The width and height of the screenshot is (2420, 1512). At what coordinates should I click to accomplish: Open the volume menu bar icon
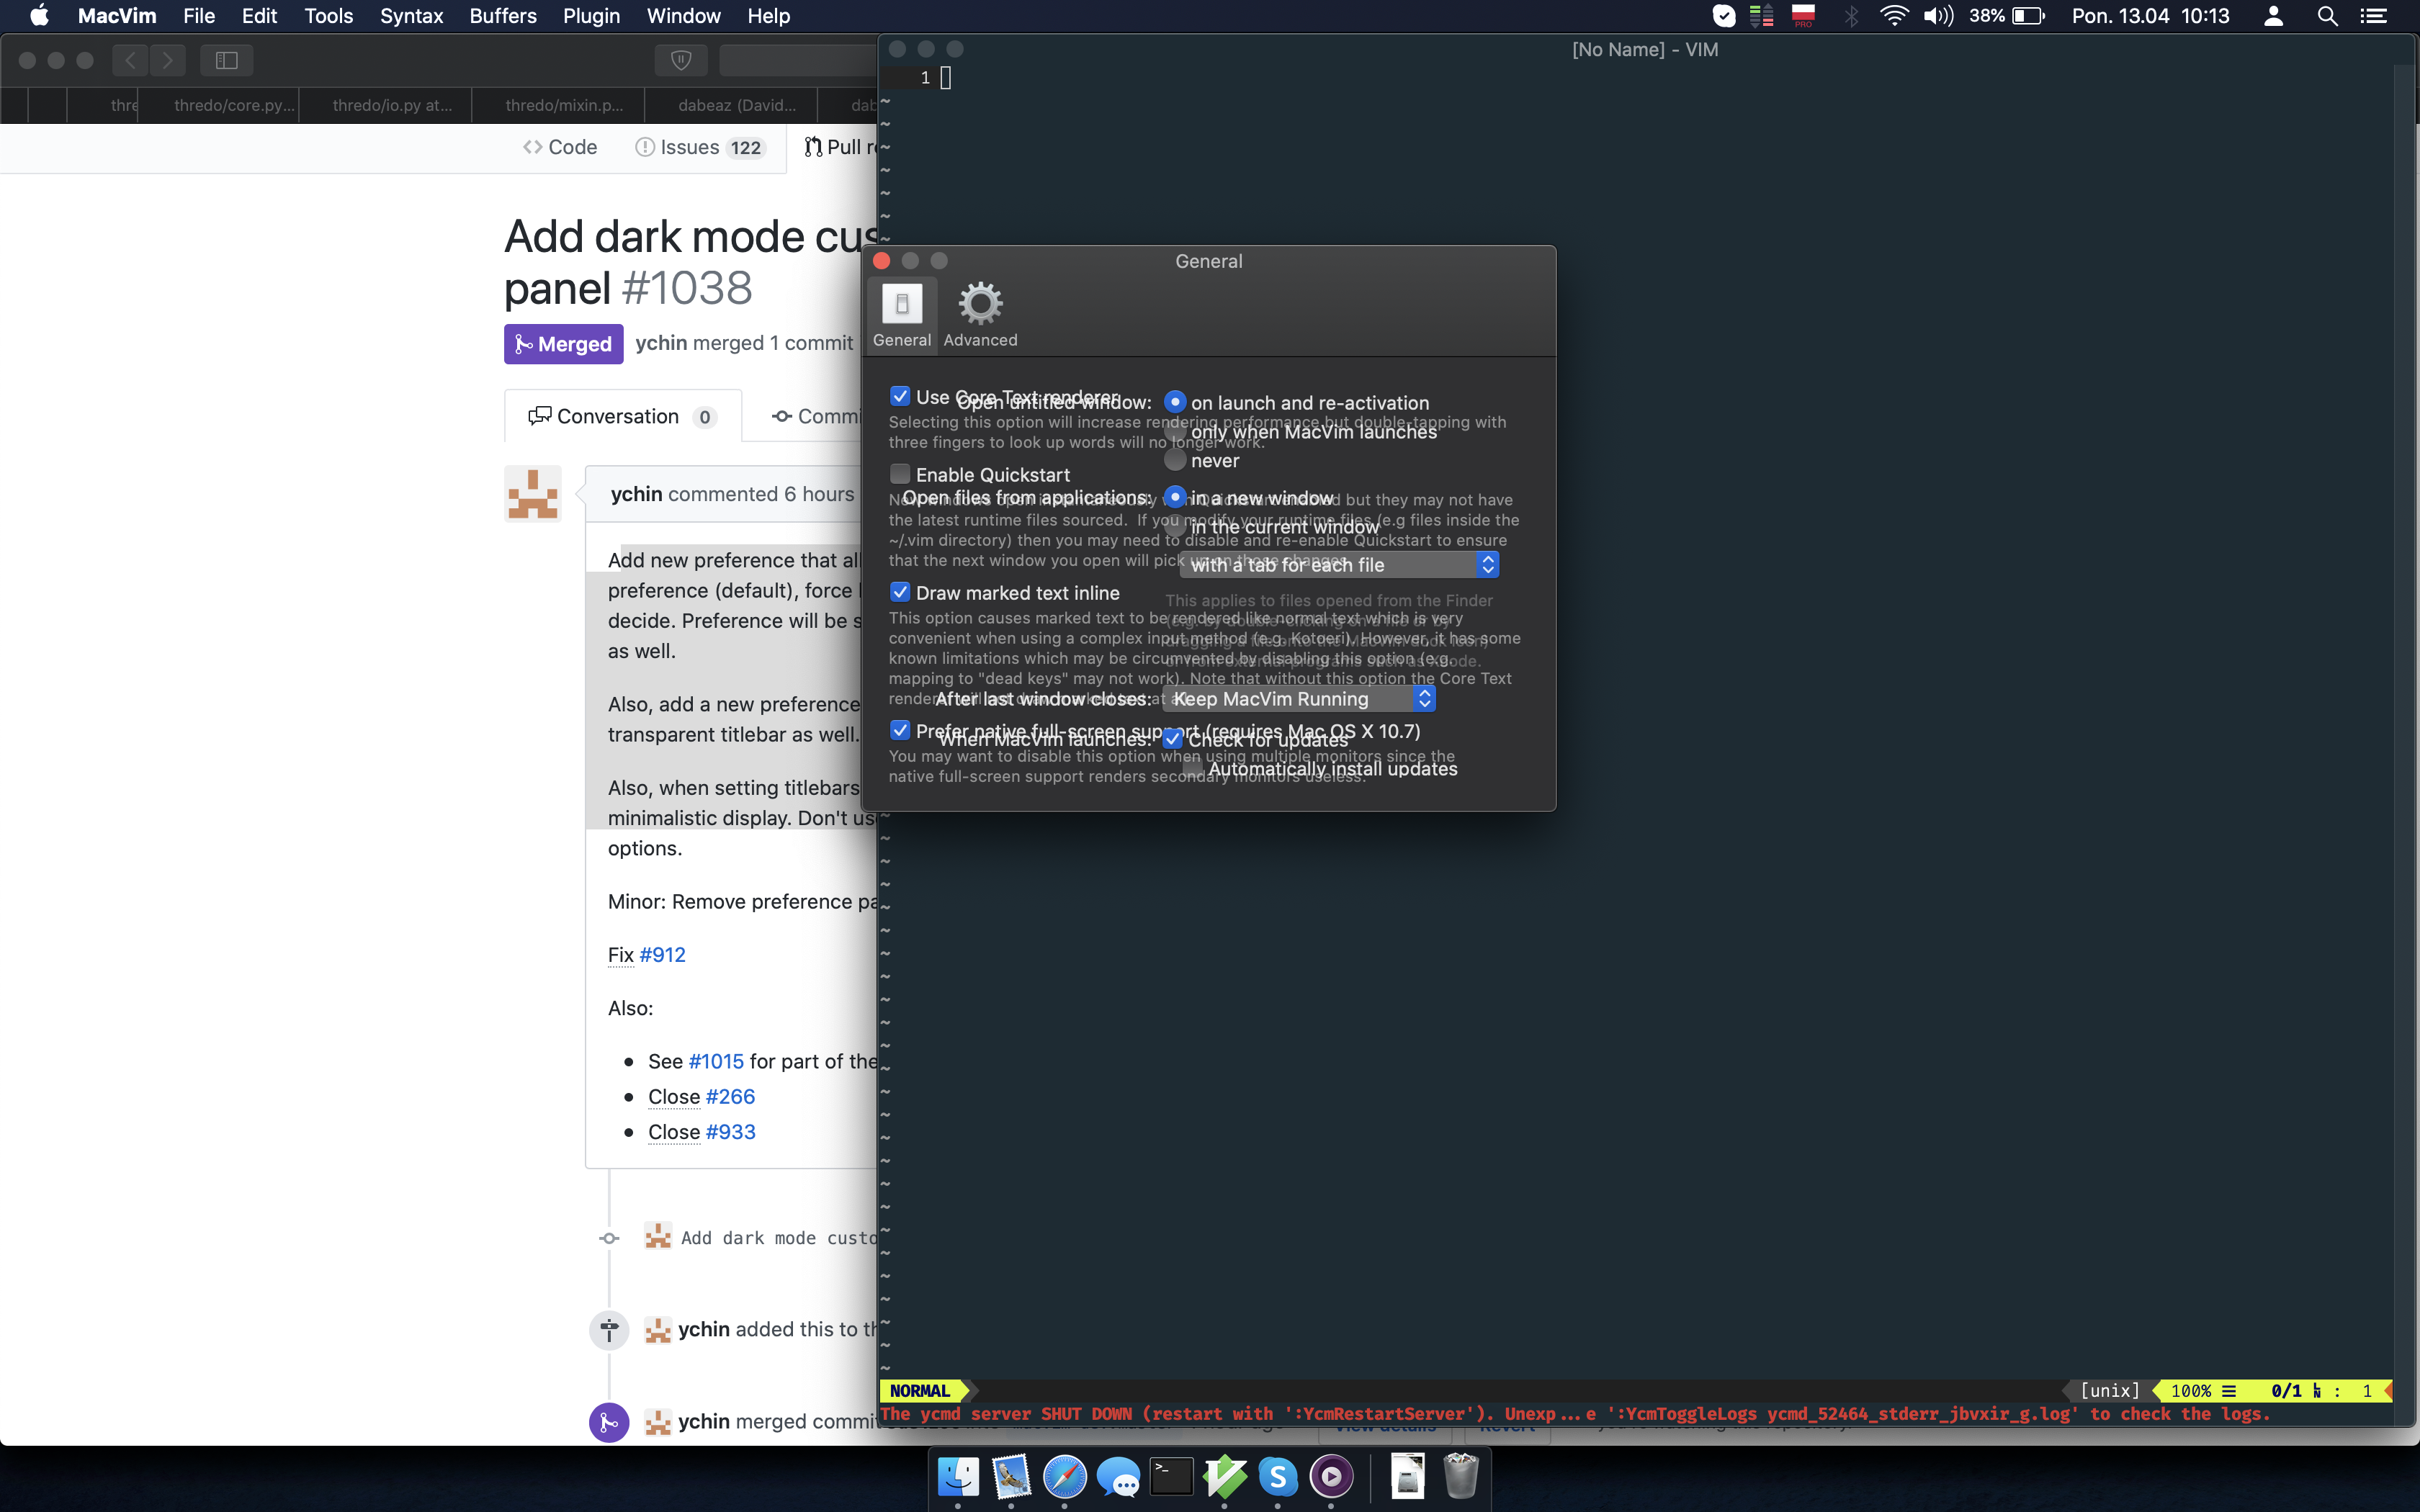pos(1938,16)
